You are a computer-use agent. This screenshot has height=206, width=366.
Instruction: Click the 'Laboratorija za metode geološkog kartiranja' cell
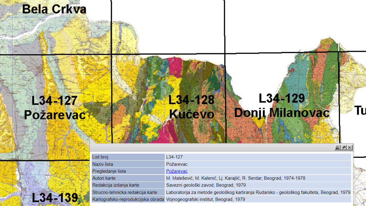pyautogui.click(x=258, y=192)
